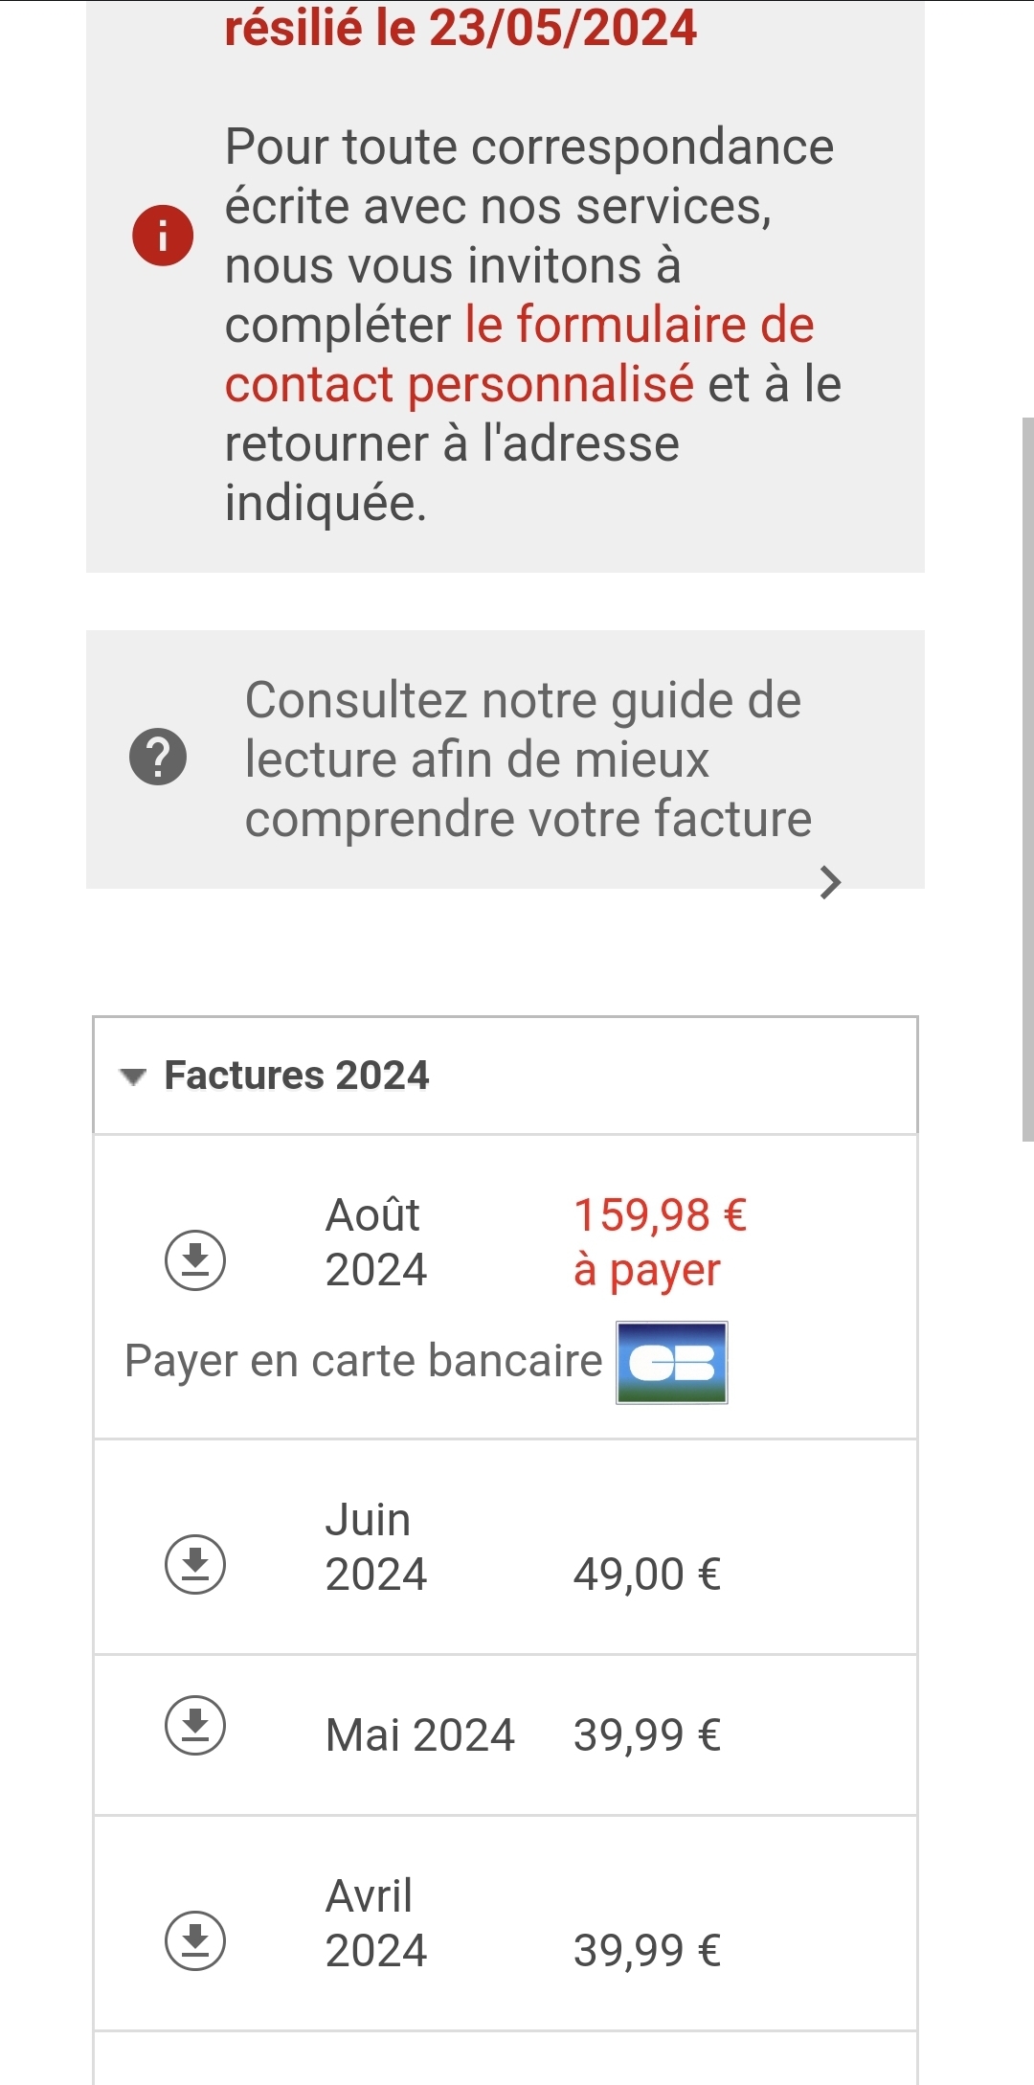Download the Août 2024 invoice
The image size is (1034, 2085).
tap(195, 1259)
